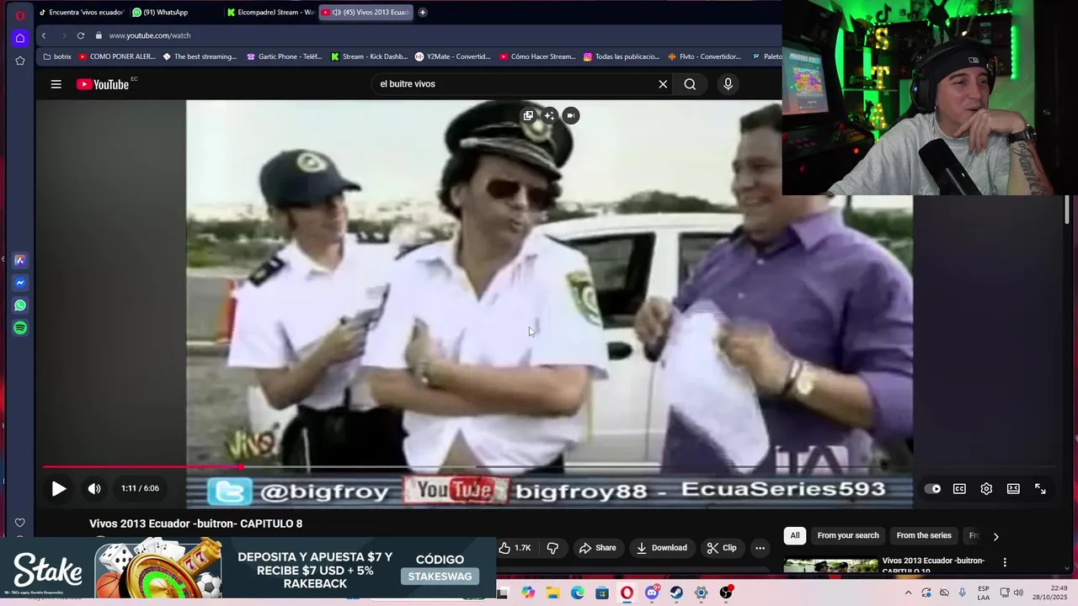This screenshot has width=1078, height=606.
Task: Open Messenger in Opera sidebar
Action: coord(20,283)
